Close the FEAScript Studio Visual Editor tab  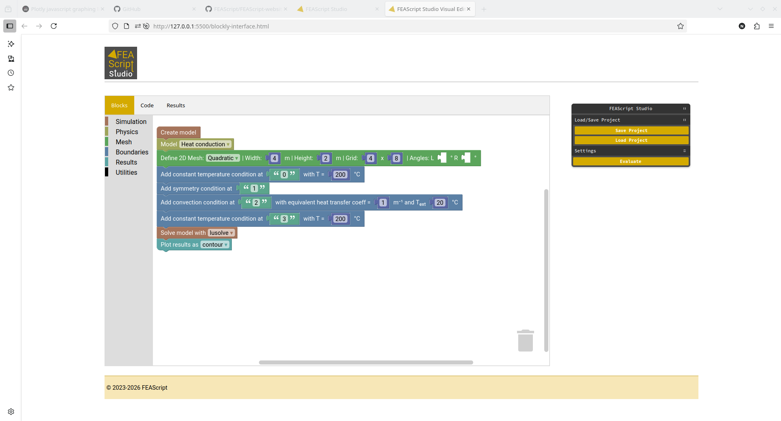[469, 9]
